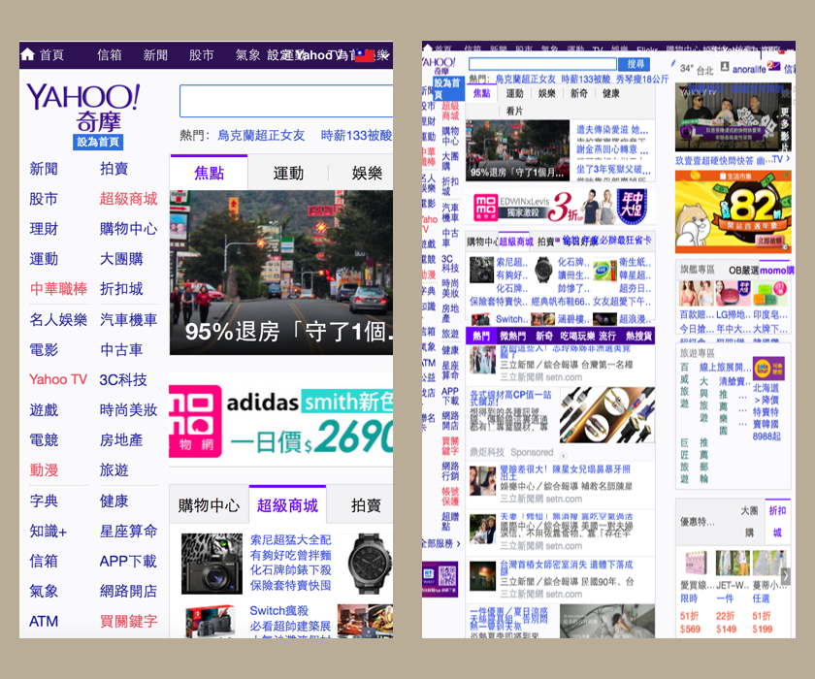Open 中華職棒 in left page sidebar
Image resolution: width=815 pixels, height=679 pixels.
(x=58, y=289)
